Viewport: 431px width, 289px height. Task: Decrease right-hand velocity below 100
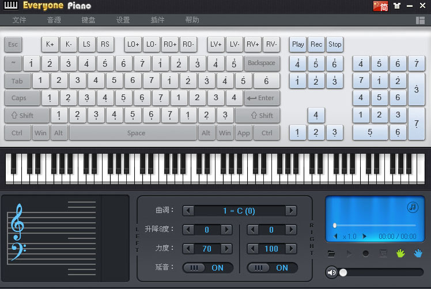252,249
